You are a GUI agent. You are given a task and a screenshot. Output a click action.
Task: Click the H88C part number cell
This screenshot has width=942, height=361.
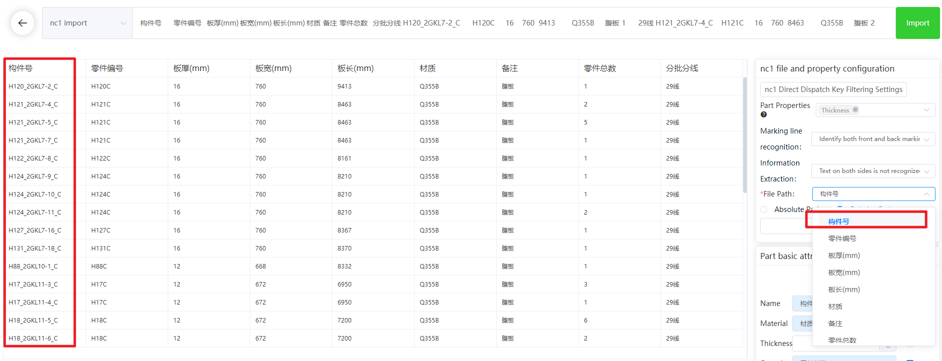pos(127,266)
